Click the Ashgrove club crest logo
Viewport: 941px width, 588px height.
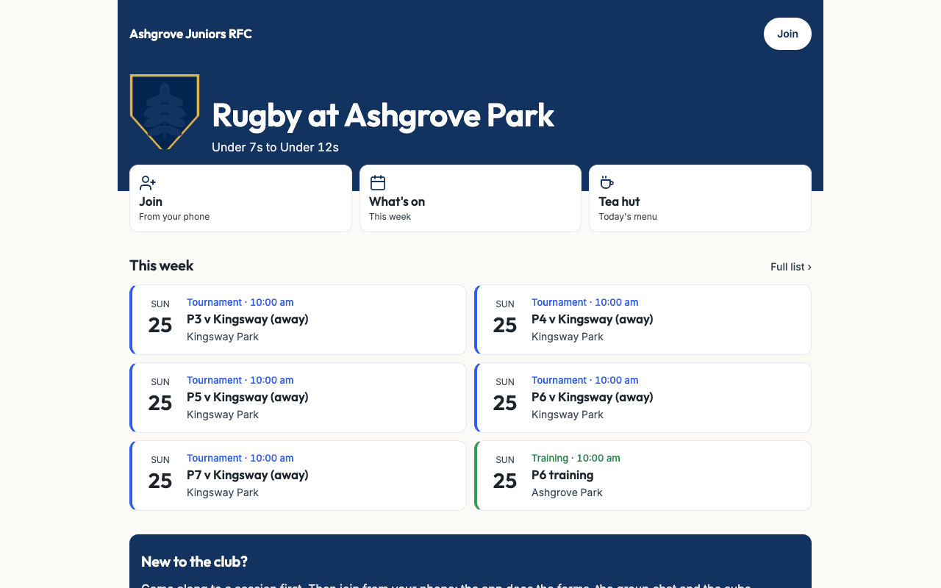[x=165, y=112]
